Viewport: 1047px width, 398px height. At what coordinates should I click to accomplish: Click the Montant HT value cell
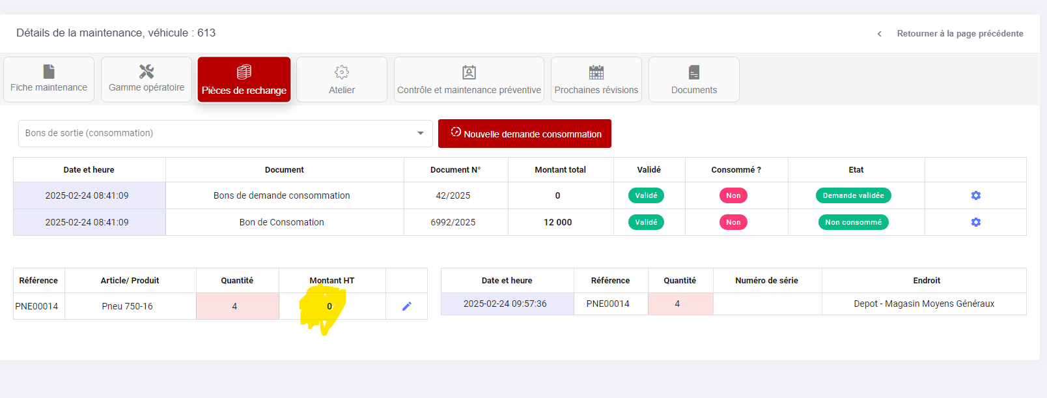point(329,306)
